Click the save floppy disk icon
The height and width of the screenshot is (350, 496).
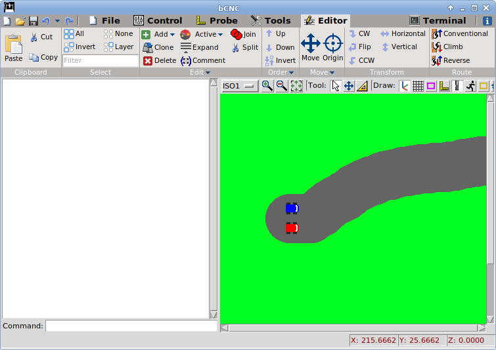33,21
